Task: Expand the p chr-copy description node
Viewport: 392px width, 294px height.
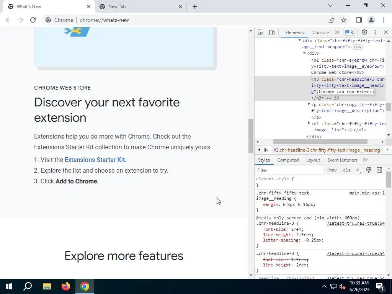Action: (309, 104)
